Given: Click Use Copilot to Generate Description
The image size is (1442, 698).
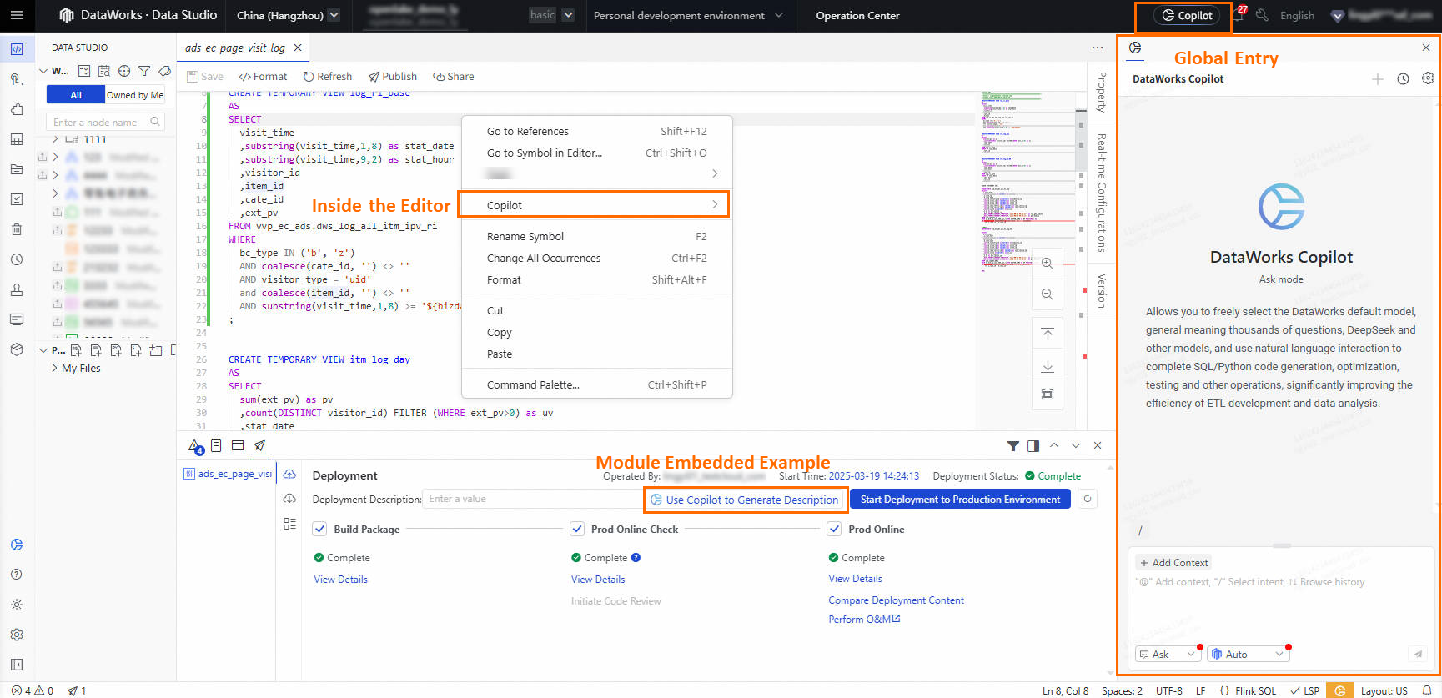Looking at the screenshot, I should 745,500.
